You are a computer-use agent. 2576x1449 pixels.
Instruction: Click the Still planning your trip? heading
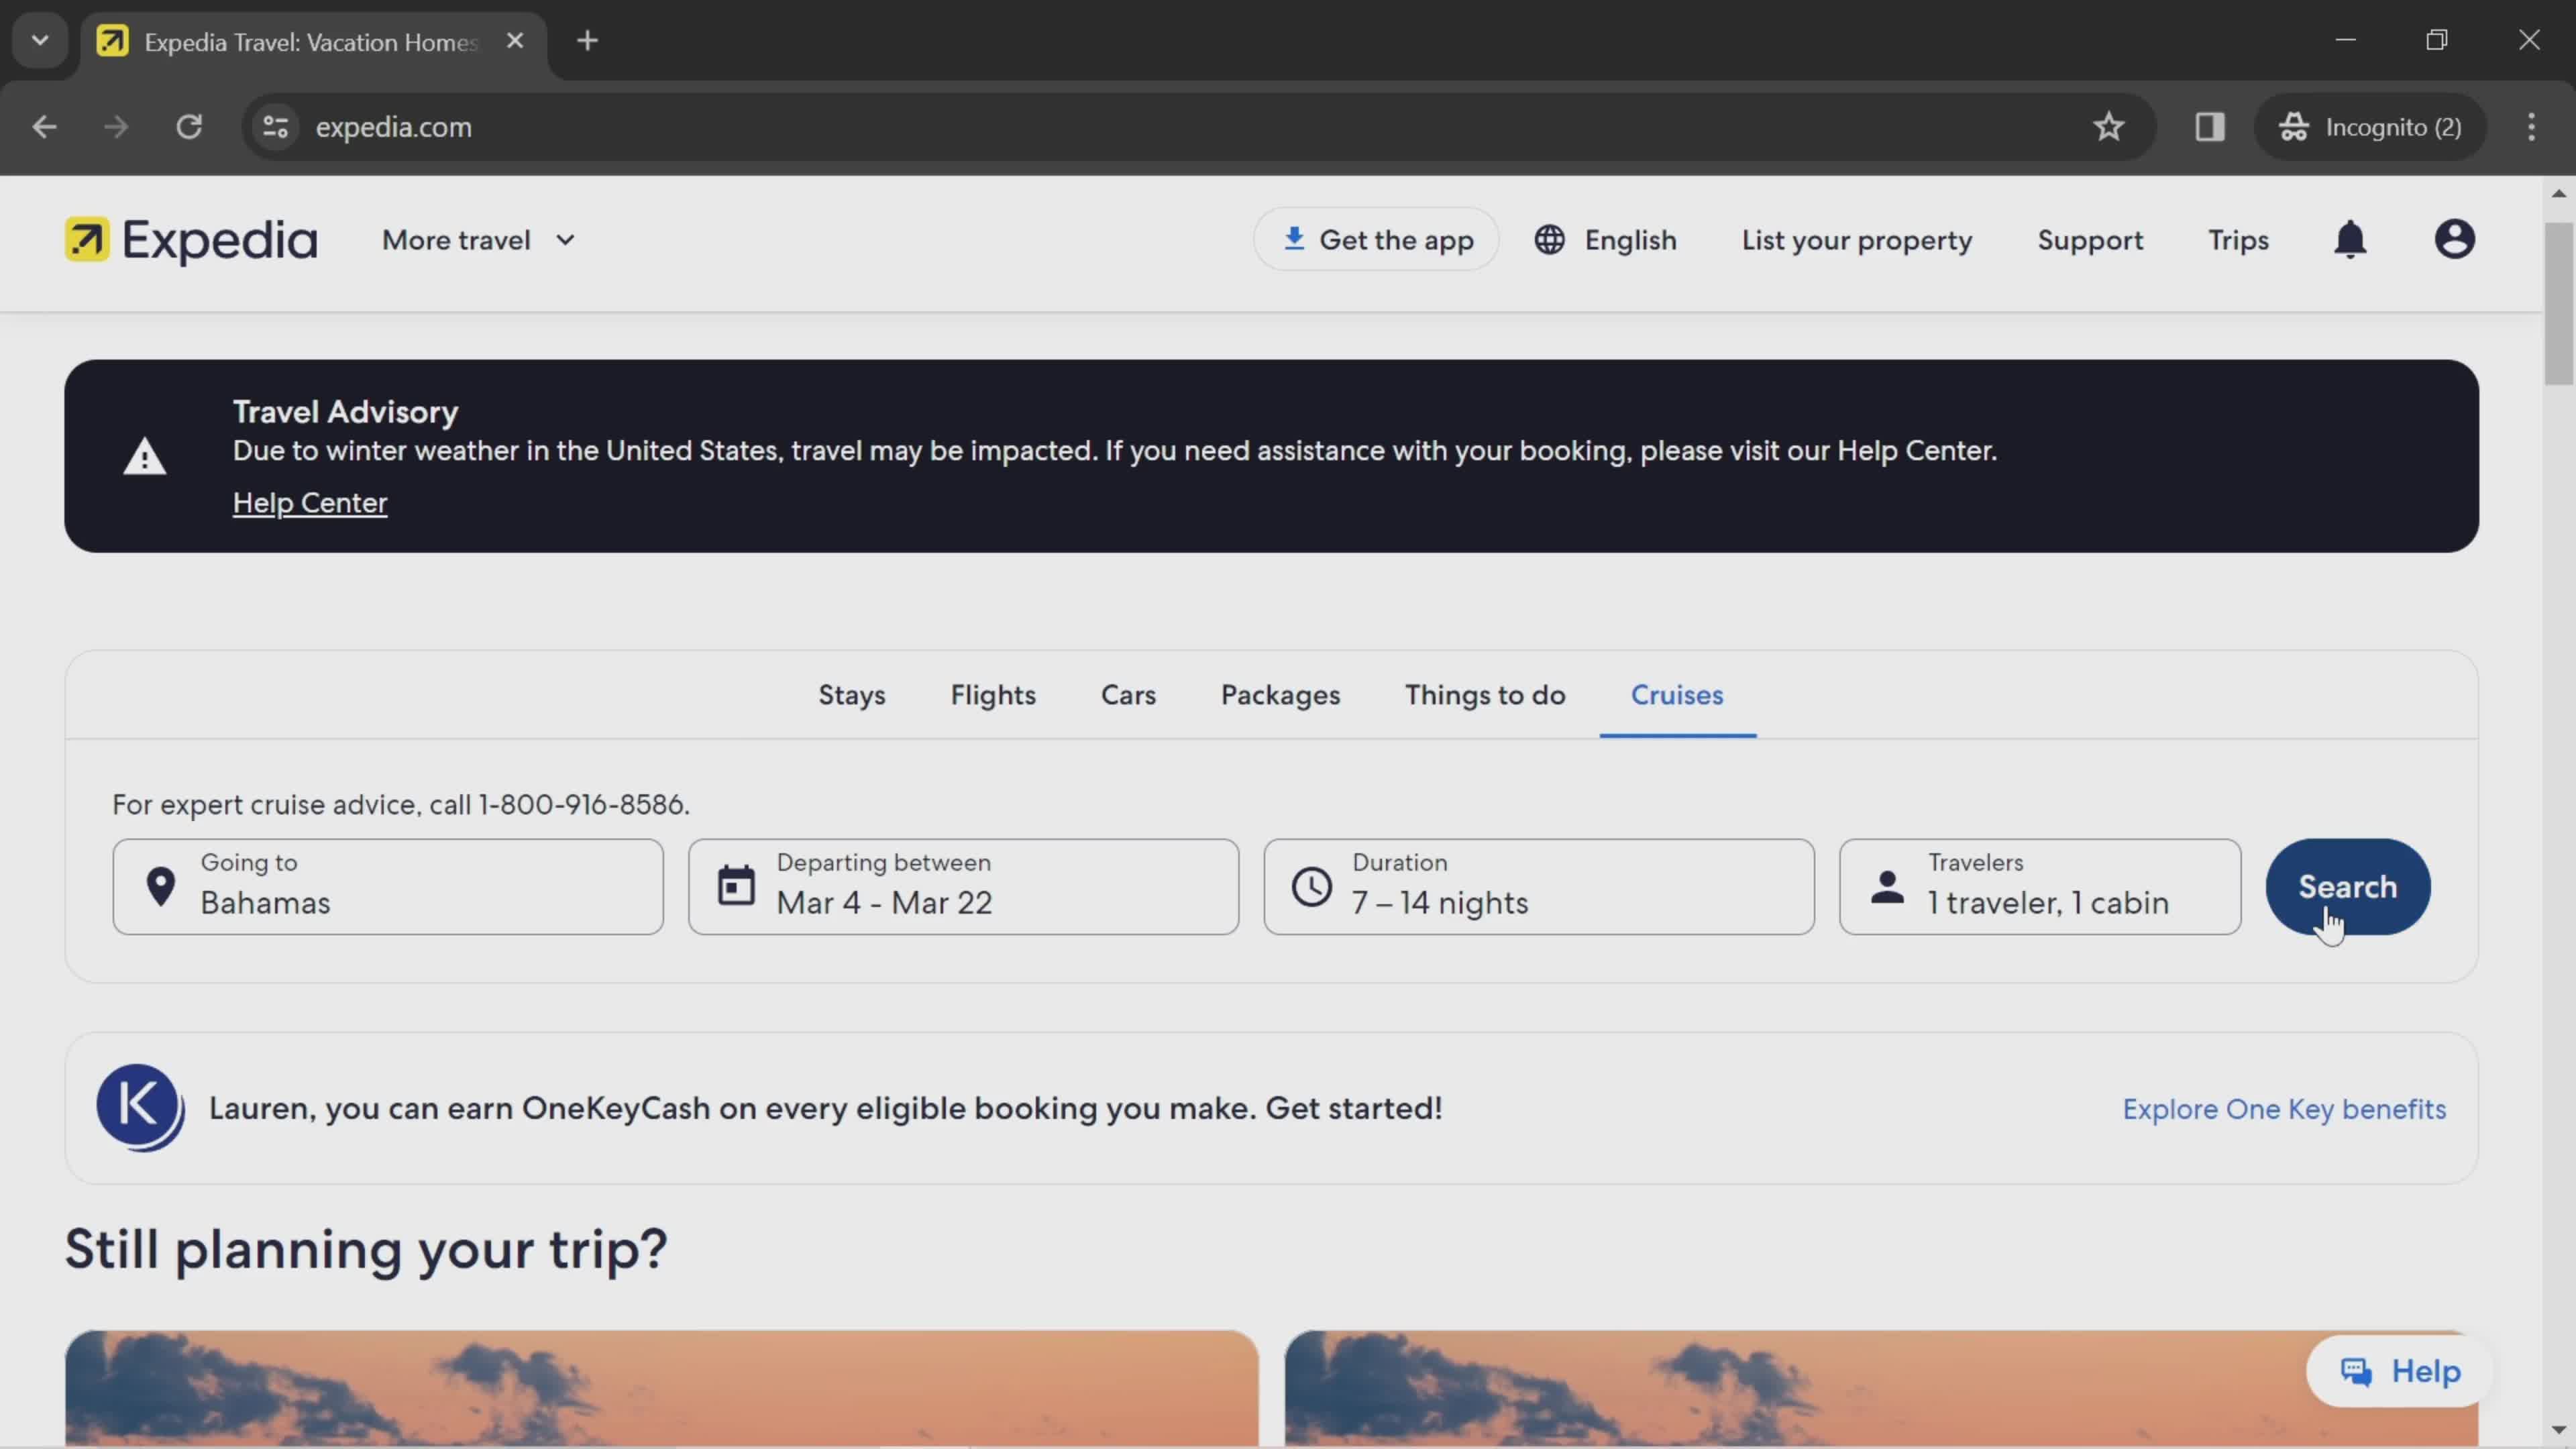point(366,1250)
